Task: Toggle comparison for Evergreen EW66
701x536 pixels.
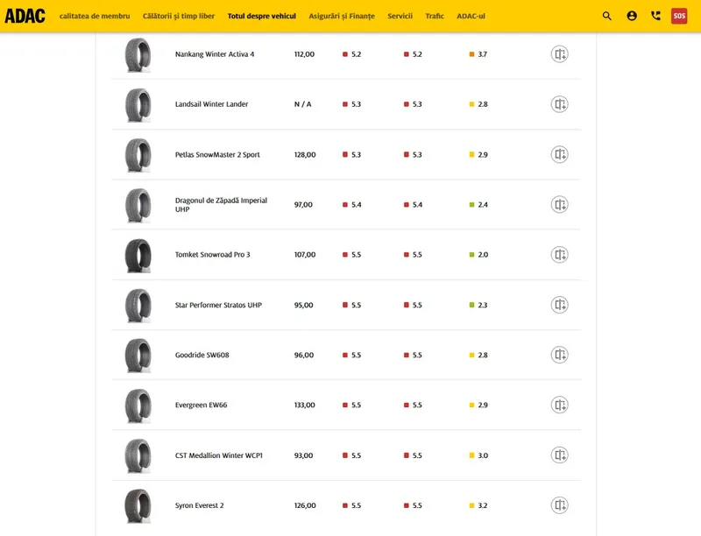Action: pos(560,405)
